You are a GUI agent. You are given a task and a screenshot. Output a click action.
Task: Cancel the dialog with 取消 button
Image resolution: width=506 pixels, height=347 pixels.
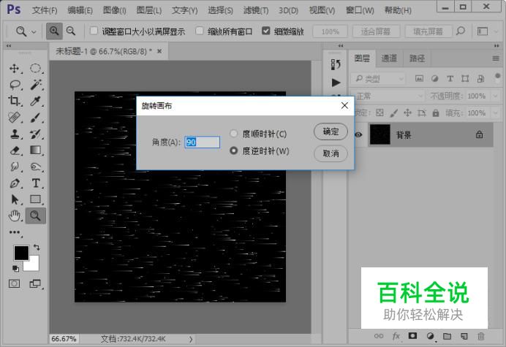point(331,153)
